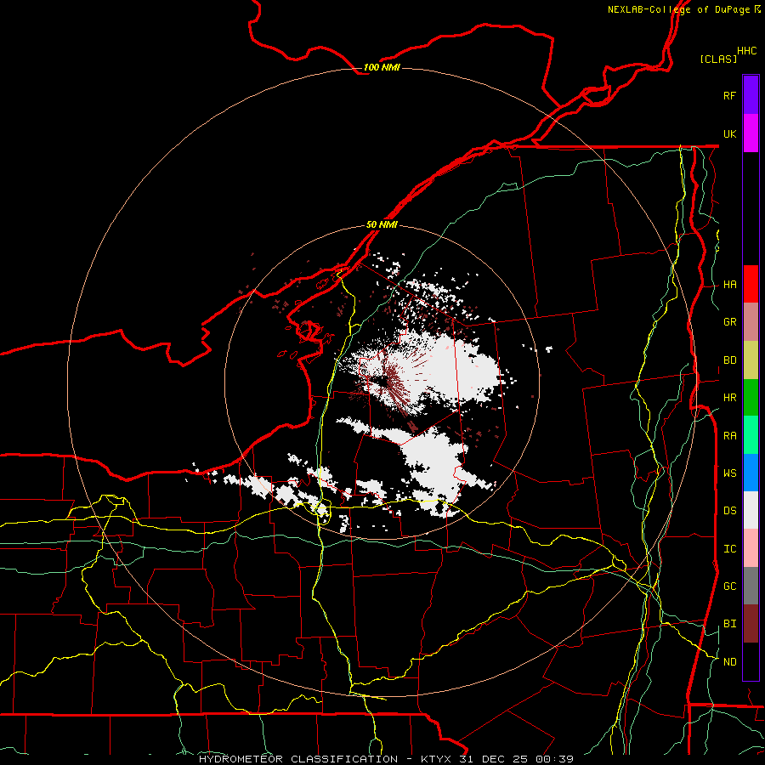Click the DS legend label
The height and width of the screenshot is (765, 765).
(x=729, y=511)
